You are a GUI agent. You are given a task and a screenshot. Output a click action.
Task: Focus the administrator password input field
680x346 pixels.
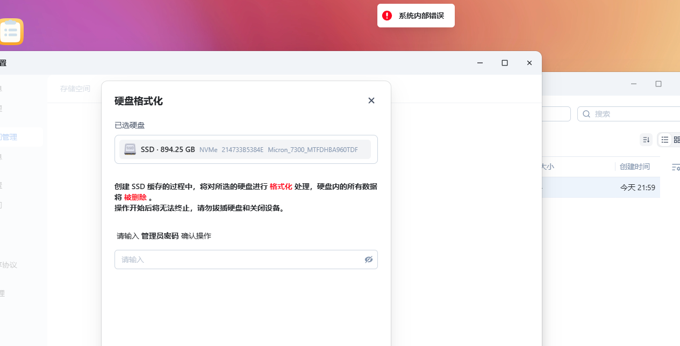click(x=246, y=259)
